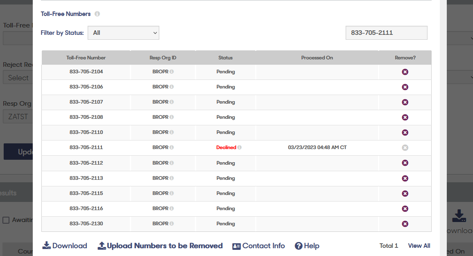Click the ZATST Resp Org field in background
The width and height of the screenshot is (473, 256).
pyautogui.click(x=18, y=116)
